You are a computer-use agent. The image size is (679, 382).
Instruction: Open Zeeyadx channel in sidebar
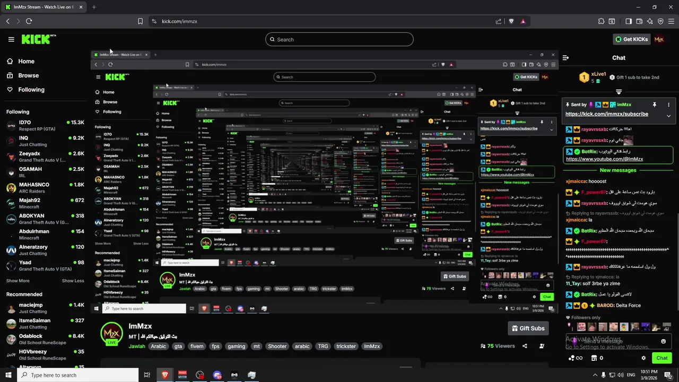45,157
